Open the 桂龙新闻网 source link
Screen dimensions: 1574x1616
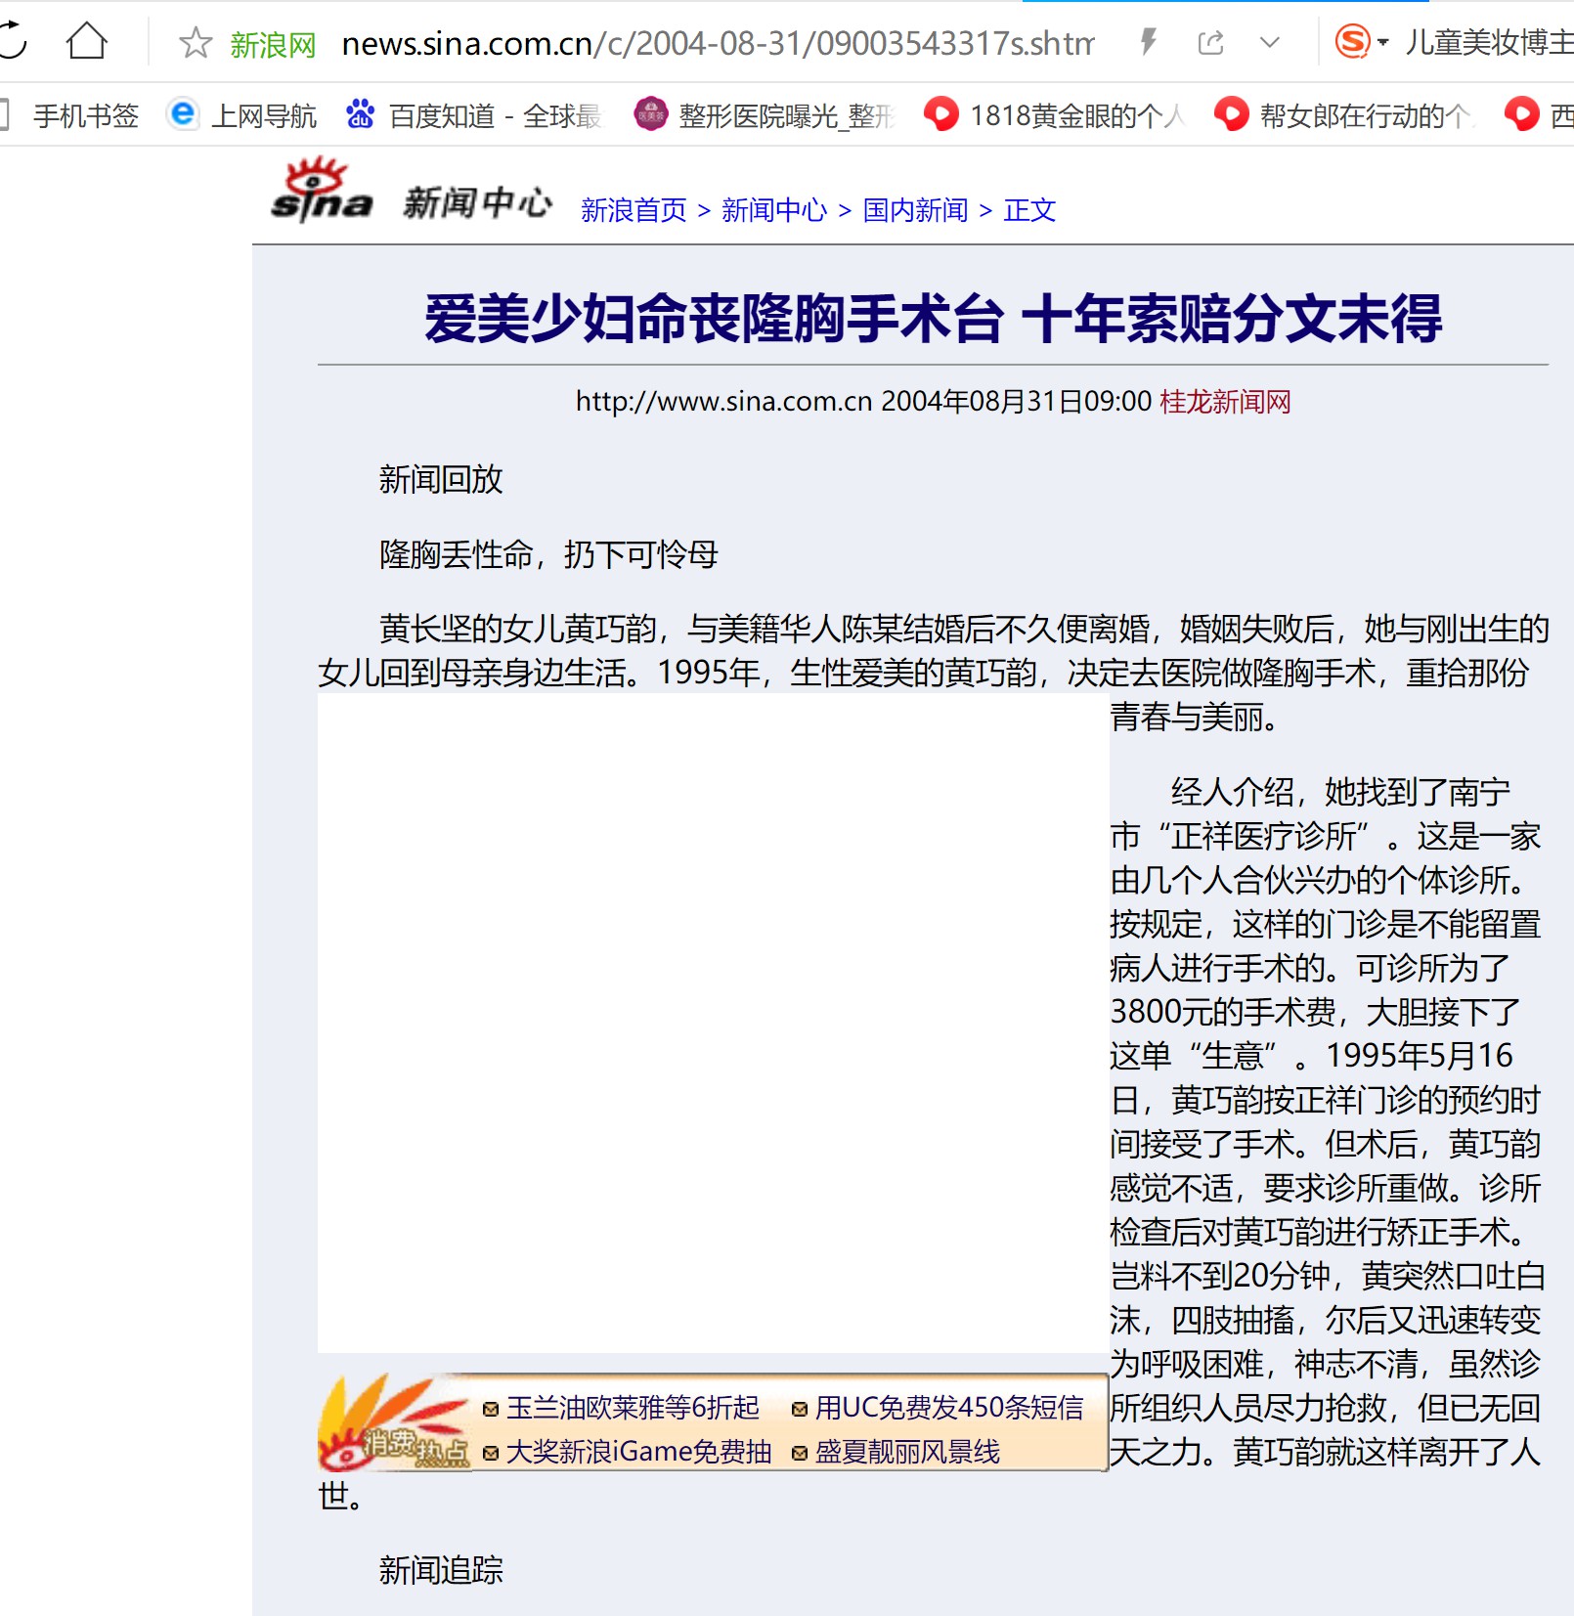point(1225,401)
